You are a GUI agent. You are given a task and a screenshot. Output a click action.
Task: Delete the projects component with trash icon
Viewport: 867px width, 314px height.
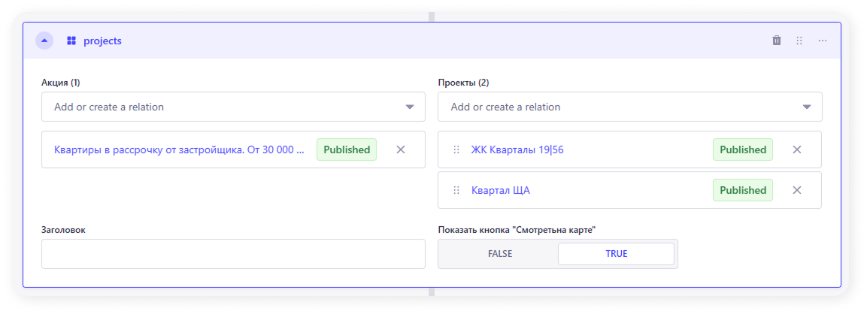(777, 41)
